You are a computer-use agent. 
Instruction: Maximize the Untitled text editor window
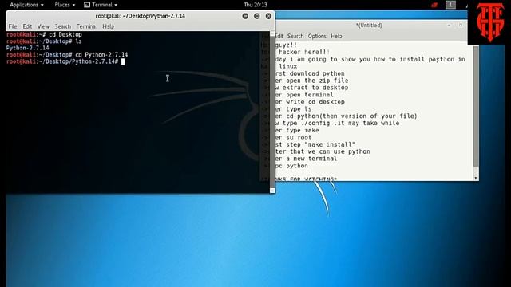461,25
